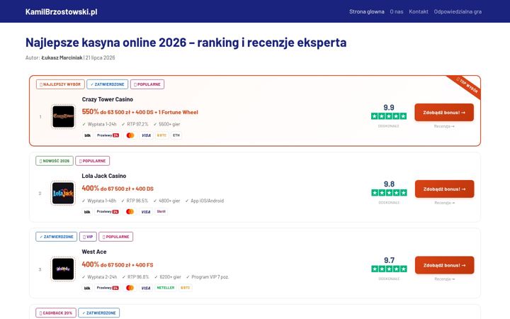Image resolution: width=510 pixels, height=319 pixels.
Task: Open the O nas menu item
Action: (397, 12)
